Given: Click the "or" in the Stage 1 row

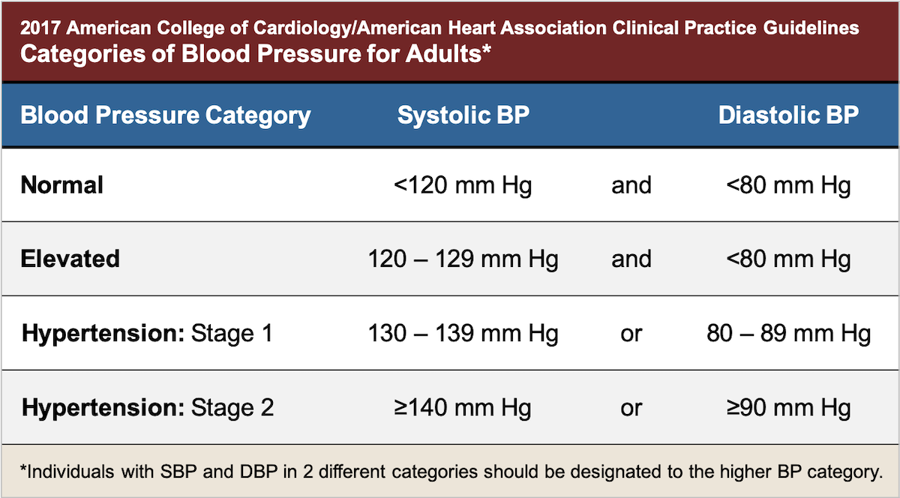Looking at the screenshot, I should [631, 334].
